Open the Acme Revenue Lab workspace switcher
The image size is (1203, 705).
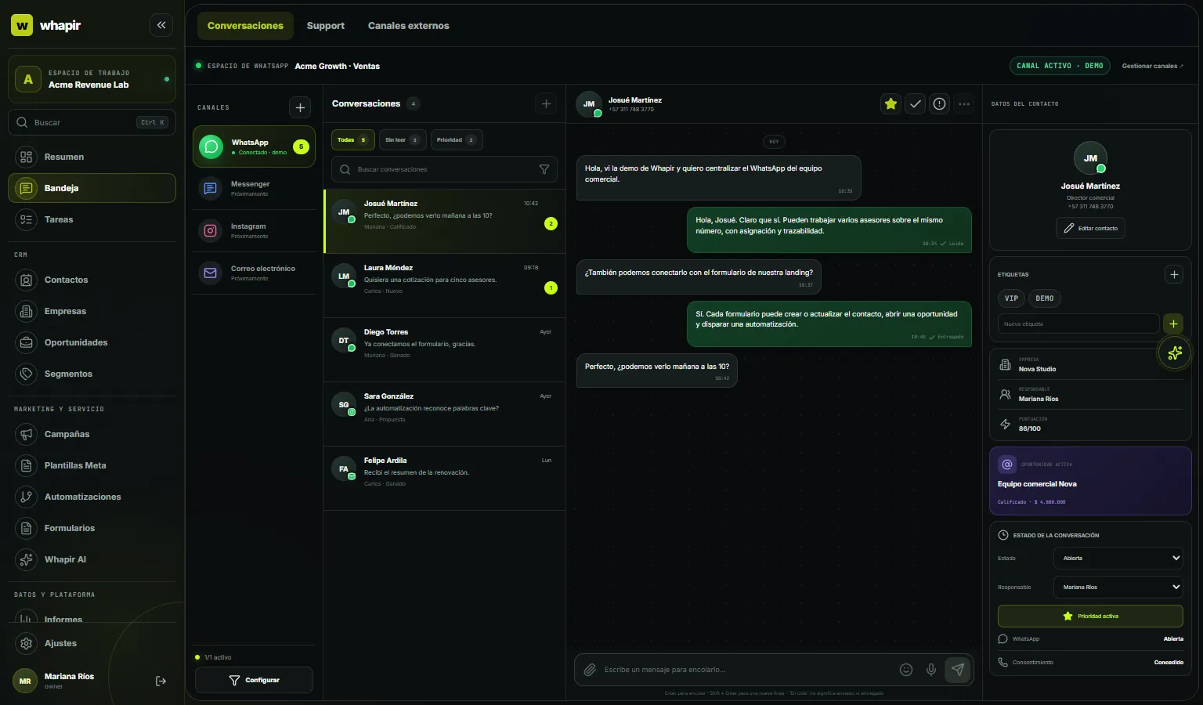click(x=92, y=79)
